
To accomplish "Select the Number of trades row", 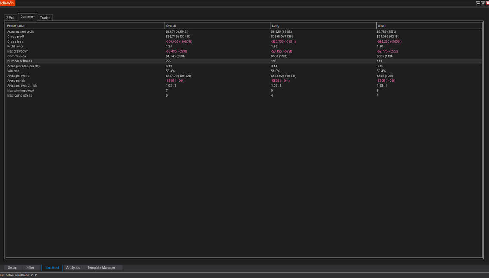I will [x=20, y=61].
